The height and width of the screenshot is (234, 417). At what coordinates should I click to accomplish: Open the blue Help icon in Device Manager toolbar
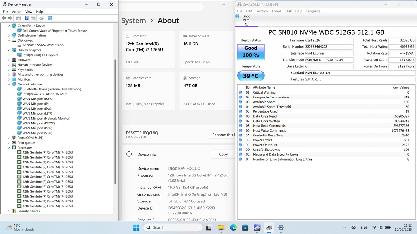[x=27, y=18]
